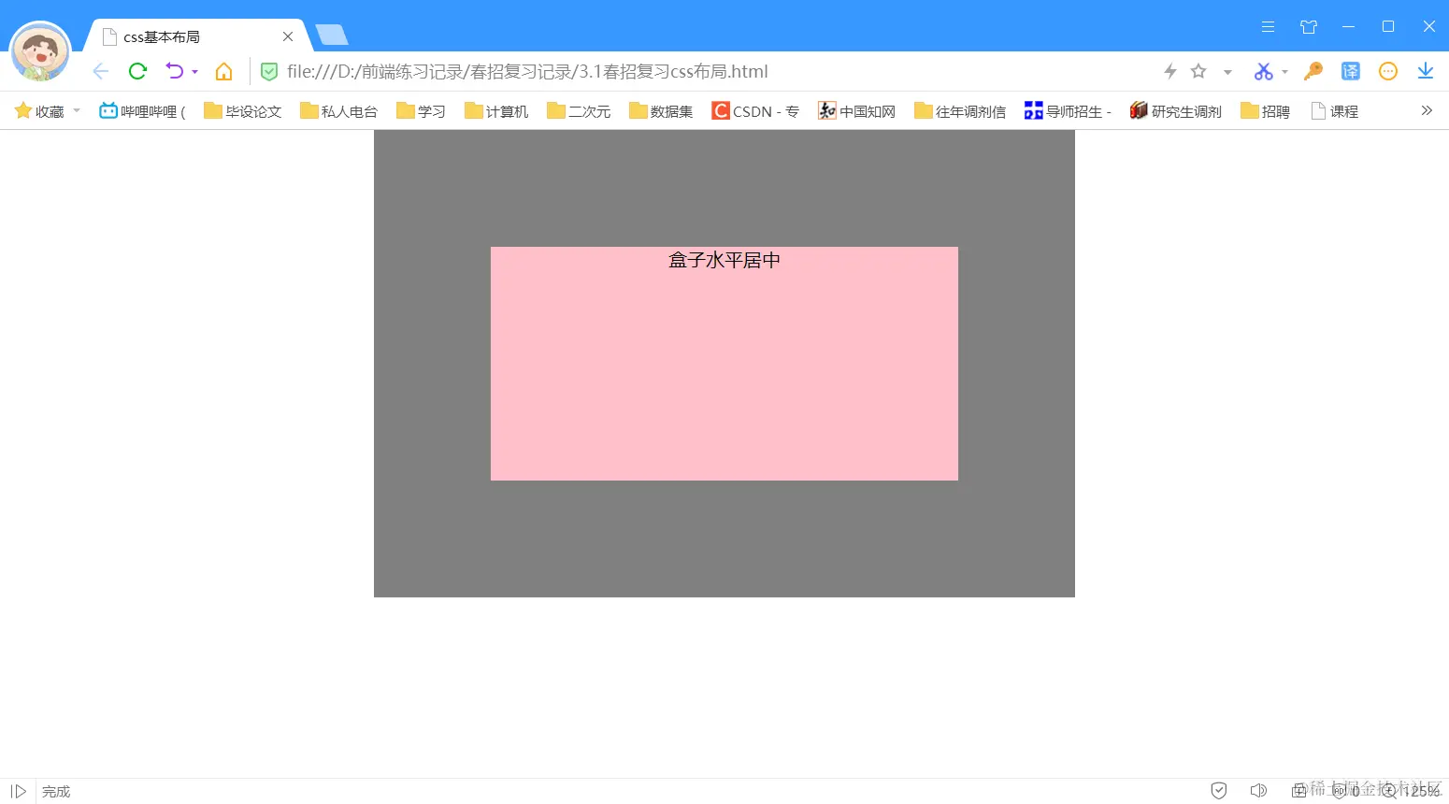The height and width of the screenshot is (804, 1449).
Task: Open the download manager
Action: point(1424,71)
